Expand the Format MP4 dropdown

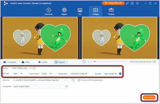18,74
